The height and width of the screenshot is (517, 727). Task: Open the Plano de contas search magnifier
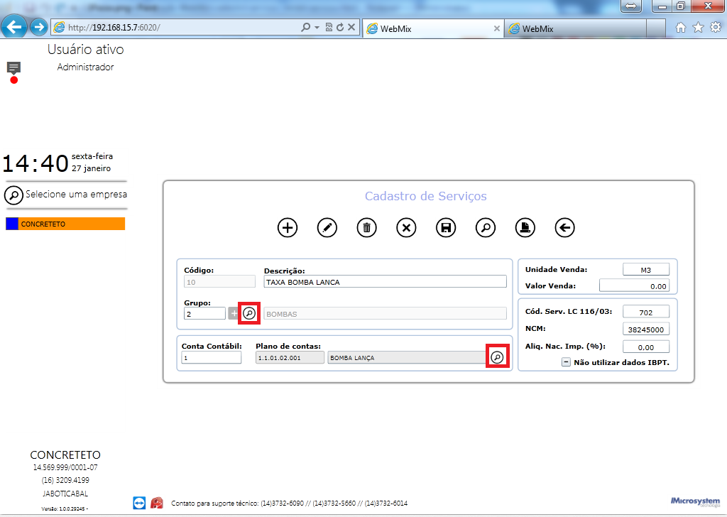click(497, 357)
